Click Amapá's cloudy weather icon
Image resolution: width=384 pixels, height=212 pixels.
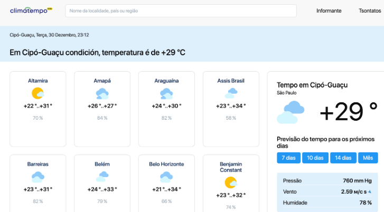[x=102, y=94]
